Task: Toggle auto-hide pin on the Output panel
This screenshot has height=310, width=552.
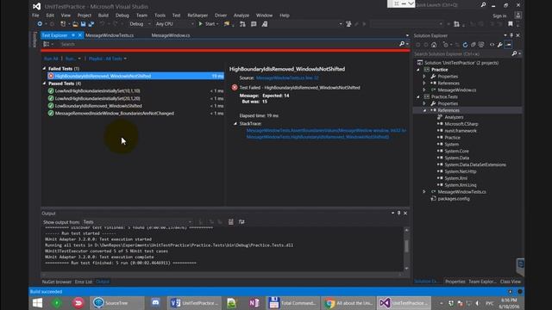Action: 398,213
